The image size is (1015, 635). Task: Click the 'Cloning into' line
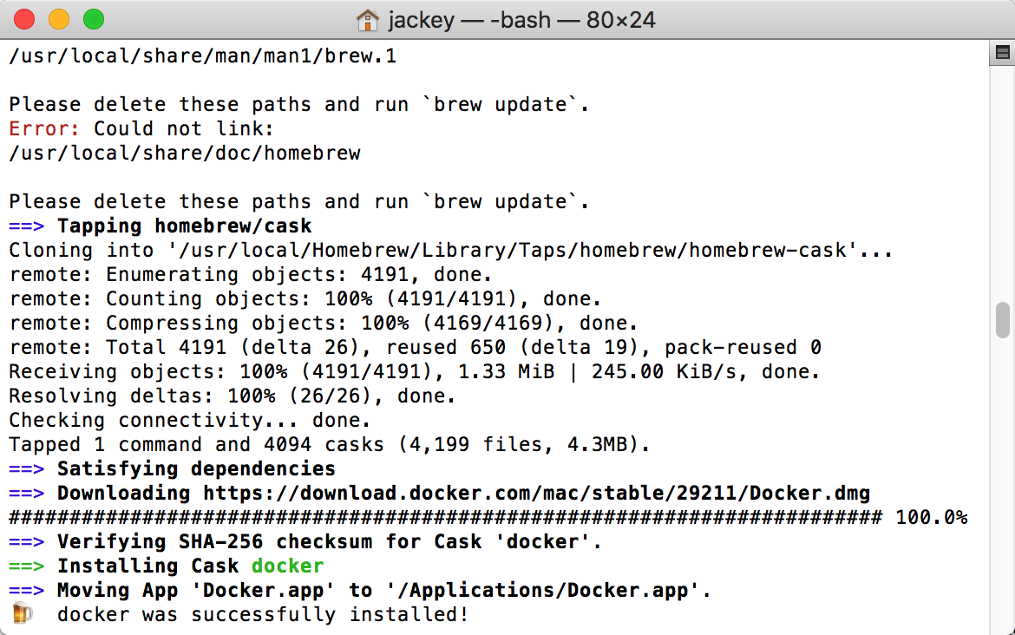[450, 251]
